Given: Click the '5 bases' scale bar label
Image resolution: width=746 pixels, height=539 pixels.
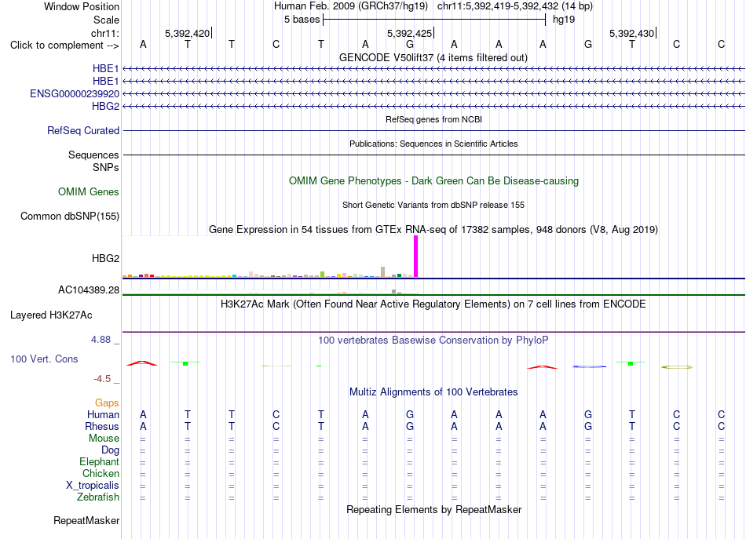Looking at the screenshot, I should (302, 20).
